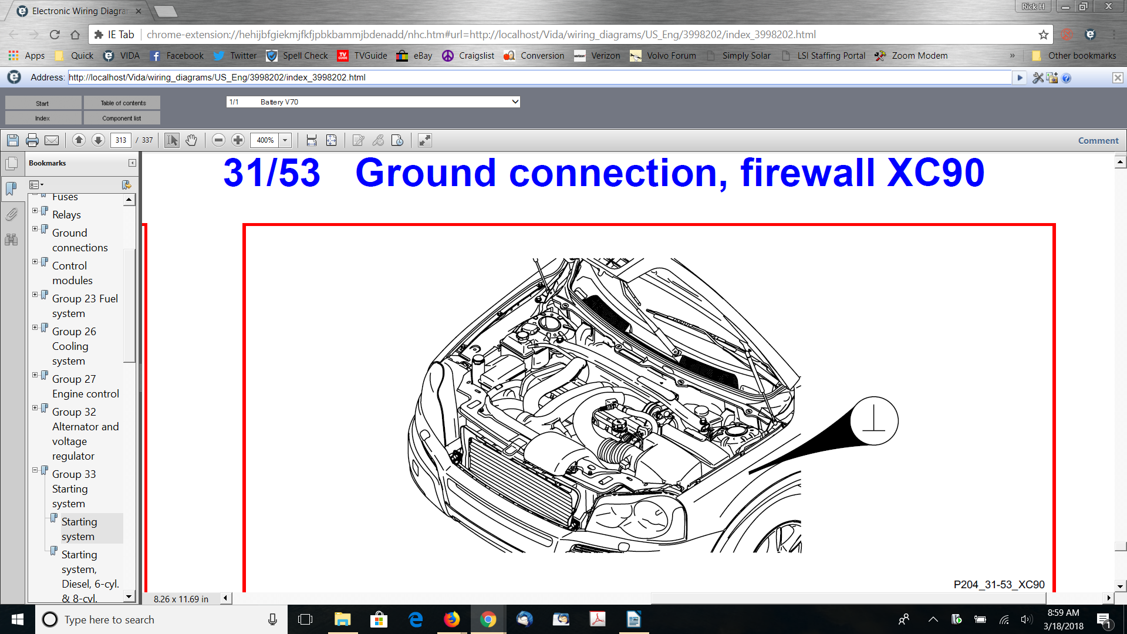Expand the Group 27 Engine control bookmark
Screen dimensions: 1127x634
tap(35, 375)
